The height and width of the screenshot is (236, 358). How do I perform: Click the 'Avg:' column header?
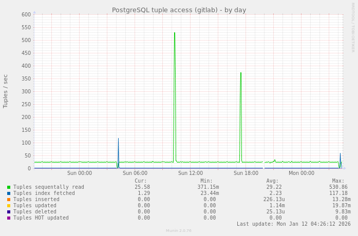(272, 181)
